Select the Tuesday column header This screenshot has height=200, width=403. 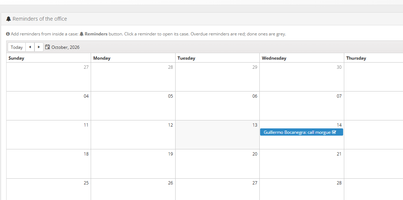[217, 58]
